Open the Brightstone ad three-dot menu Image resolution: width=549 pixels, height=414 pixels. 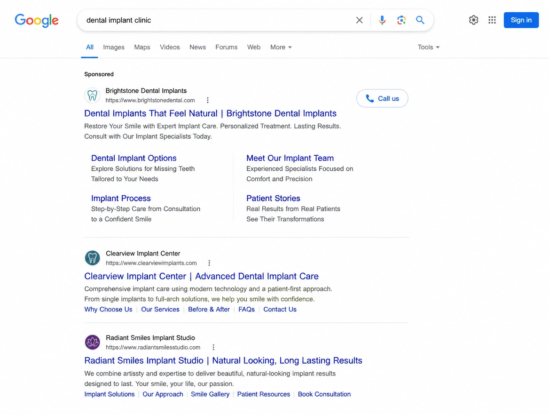tap(208, 100)
